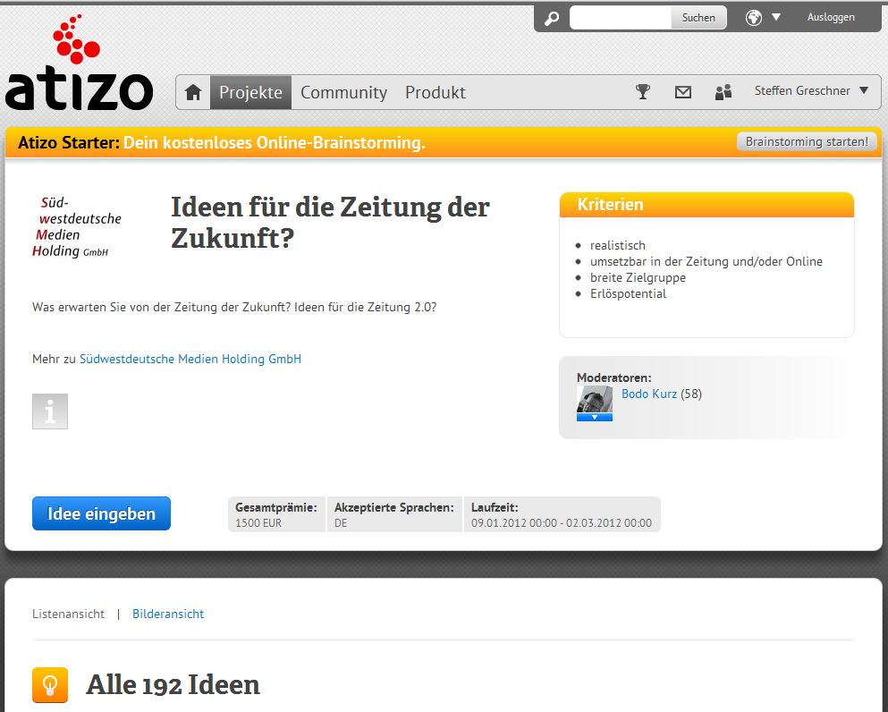Open Bodo Kurz profile link

(x=649, y=394)
